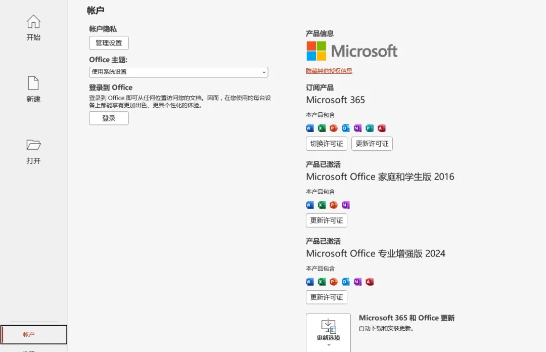Select the 新建 new document icon
Image resolution: width=546 pixels, height=352 pixels.
(x=33, y=83)
